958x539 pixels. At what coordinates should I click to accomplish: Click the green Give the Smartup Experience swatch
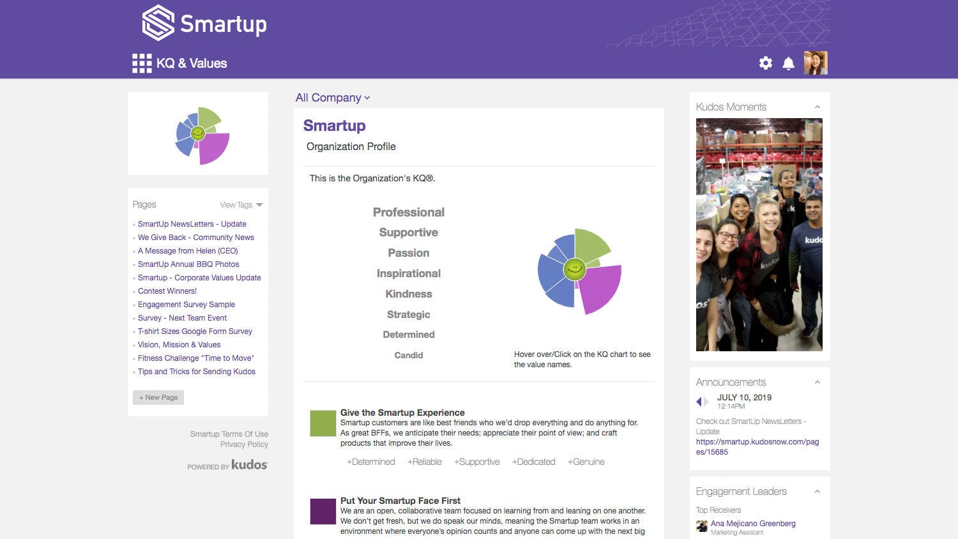pos(323,423)
